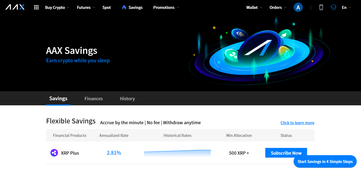Open the apps grid menu icon
The height and width of the screenshot is (170, 361).
pos(36,7)
